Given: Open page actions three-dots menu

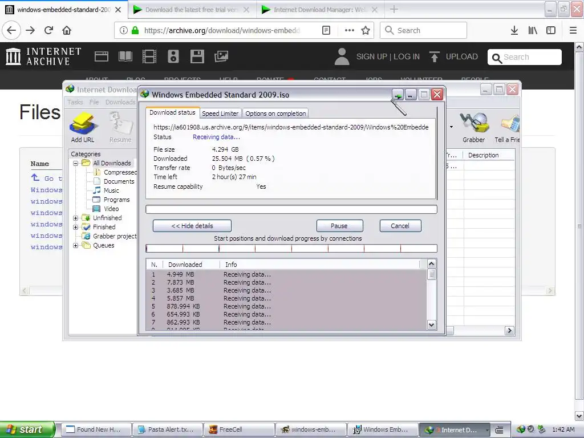Looking at the screenshot, I should [x=350, y=30].
